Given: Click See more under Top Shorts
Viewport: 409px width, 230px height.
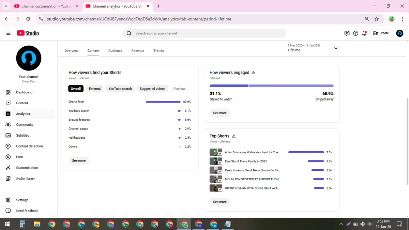Looking at the screenshot, I should click(220, 202).
